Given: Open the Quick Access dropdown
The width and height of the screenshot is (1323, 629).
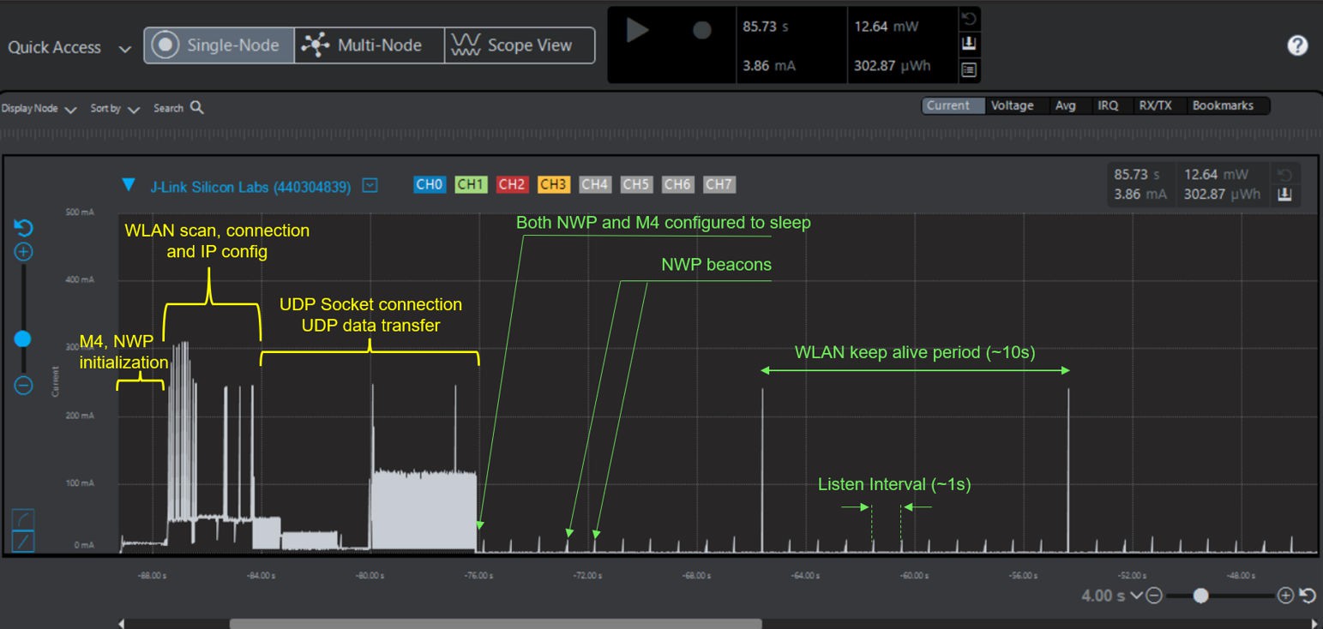Looking at the screenshot, I should [125, 49].
